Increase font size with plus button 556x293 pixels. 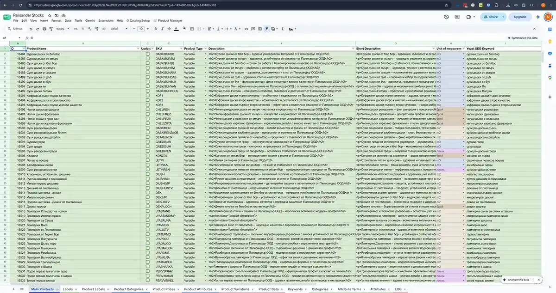(148, 29)
